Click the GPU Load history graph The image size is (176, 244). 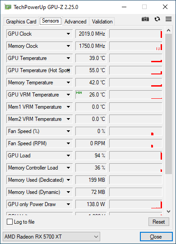coord(136,156)
